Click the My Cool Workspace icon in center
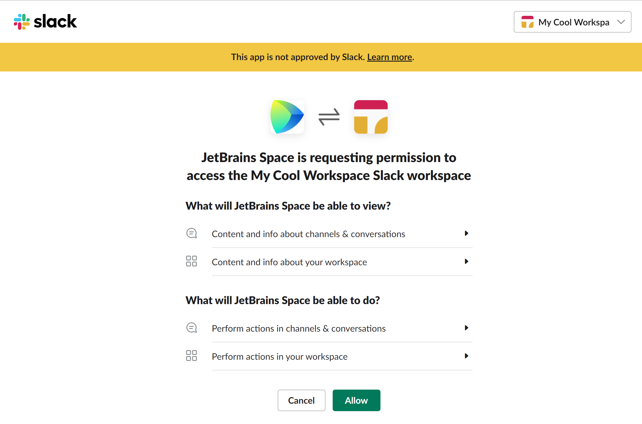Viewport: 642px width, 424px height. point(371,117)
